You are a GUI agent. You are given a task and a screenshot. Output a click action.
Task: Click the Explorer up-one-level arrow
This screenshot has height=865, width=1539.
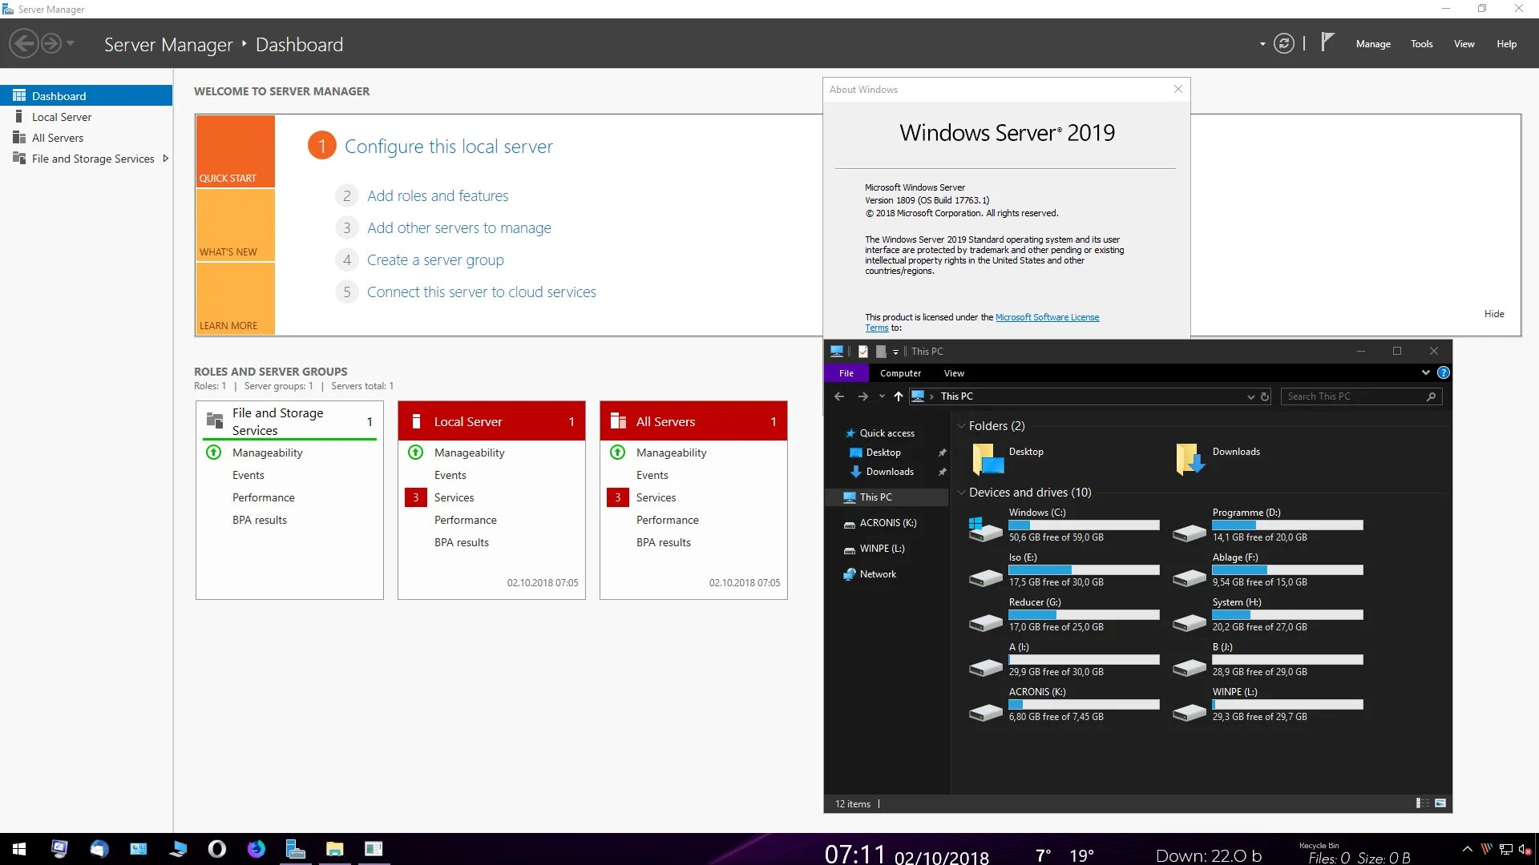899,396
